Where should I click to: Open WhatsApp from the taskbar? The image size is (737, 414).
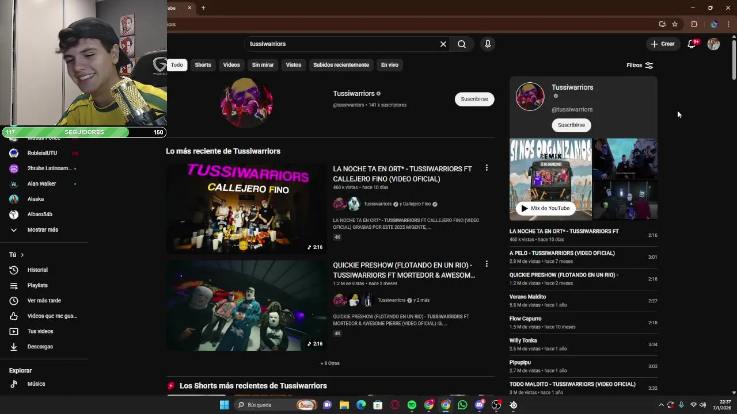coord(462,405)
